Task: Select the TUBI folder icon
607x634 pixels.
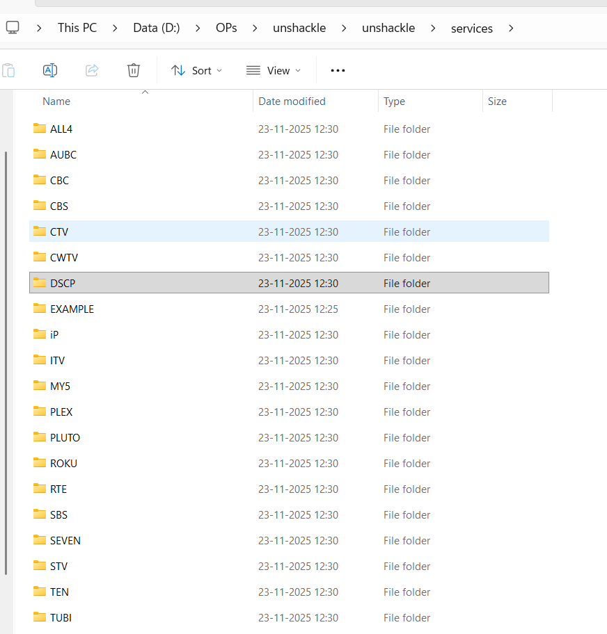Action: 40,617
